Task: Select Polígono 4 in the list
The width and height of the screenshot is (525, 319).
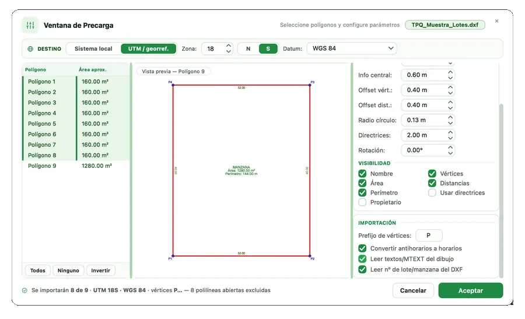Action: (76, 113)
